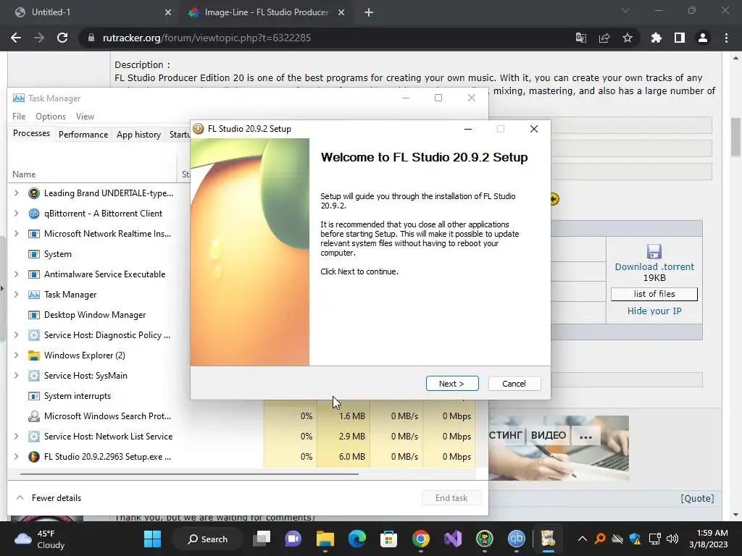Click the address bar URL field
Image resolution: width=742 pixels, height=556 pixels.
click(327, 38)
